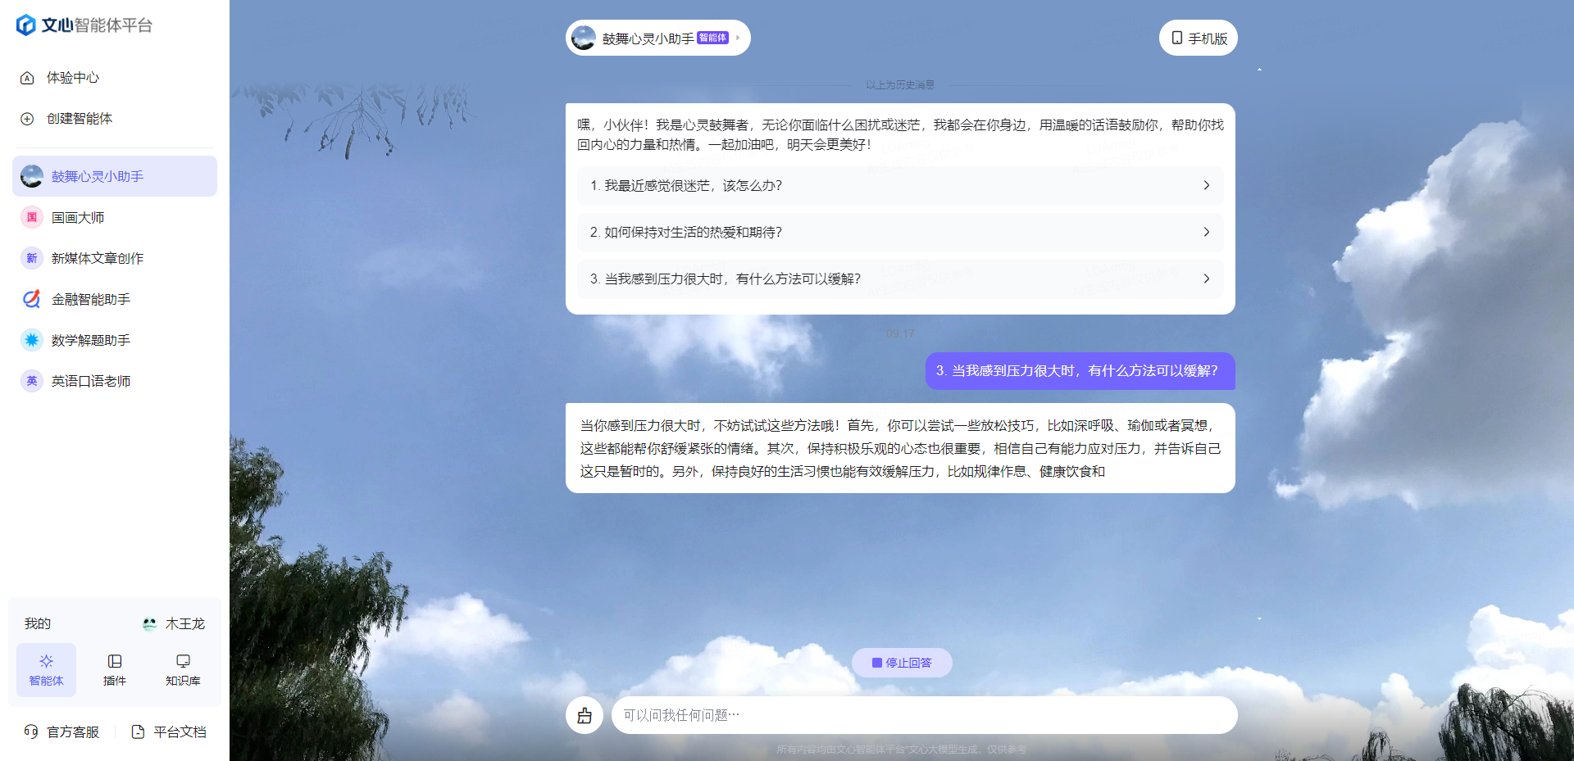
Task: Select suggestion about relieving pressure in welcome card
Action: 900,279
